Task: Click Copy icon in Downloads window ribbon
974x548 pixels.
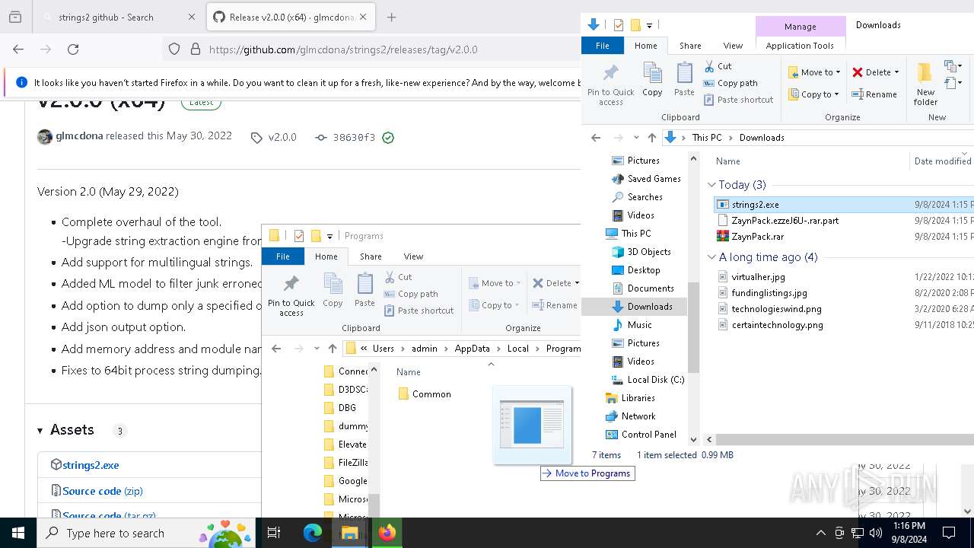Action: [652, 80]
